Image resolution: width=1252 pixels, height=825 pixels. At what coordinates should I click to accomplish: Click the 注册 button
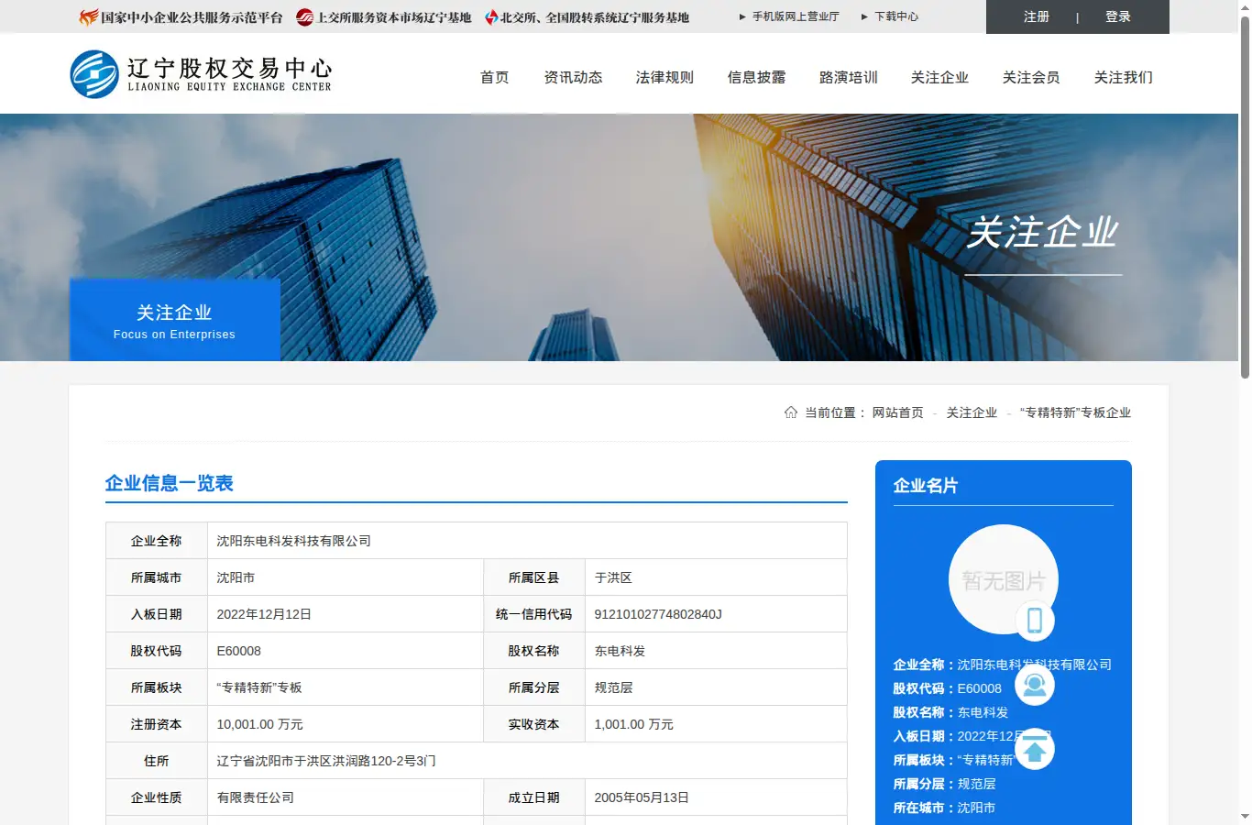[x=1037, y=16]
